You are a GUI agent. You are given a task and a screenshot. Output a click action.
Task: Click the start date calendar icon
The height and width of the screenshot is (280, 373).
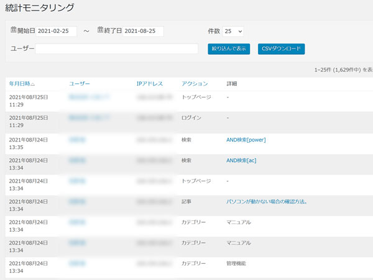pos(14,30)
